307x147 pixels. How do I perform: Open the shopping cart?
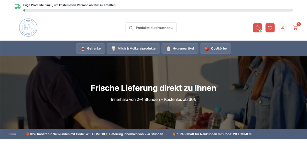[x=295, y=28]
